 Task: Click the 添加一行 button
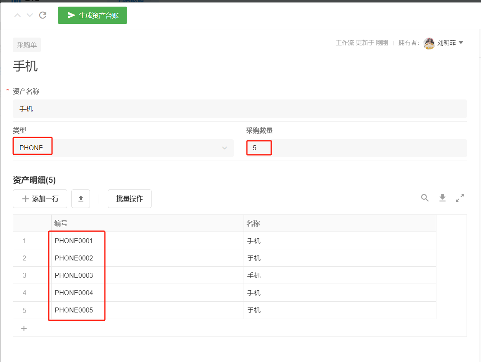click(x=40, y=199)
